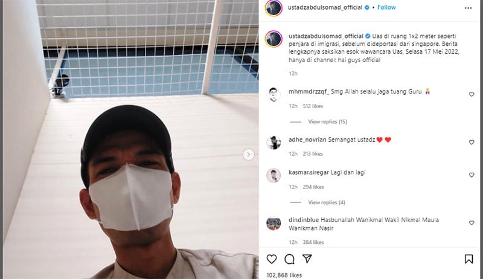Follow ustadzabdulsomad_official

tap(386, 7)
